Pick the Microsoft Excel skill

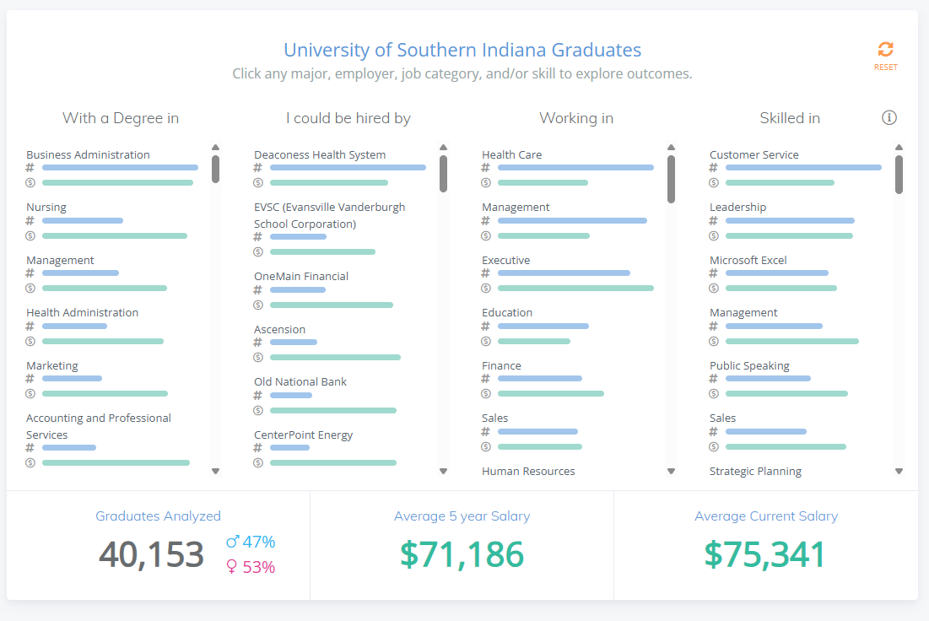(748, 261)
